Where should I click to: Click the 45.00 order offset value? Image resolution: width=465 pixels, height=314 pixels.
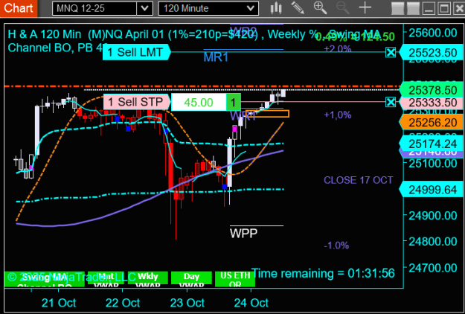[199, 102]
